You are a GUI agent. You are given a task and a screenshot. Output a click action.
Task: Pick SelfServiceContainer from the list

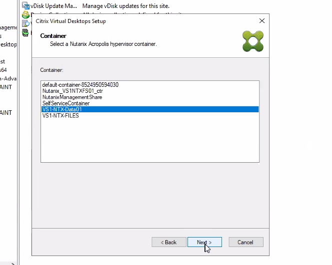pos(149,103)
